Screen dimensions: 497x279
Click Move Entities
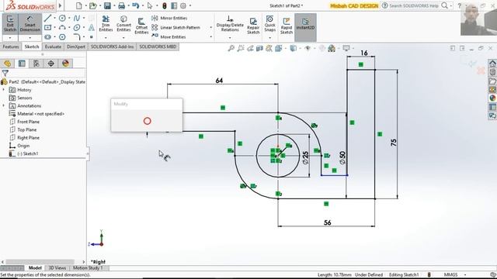[x=169, y=36]
